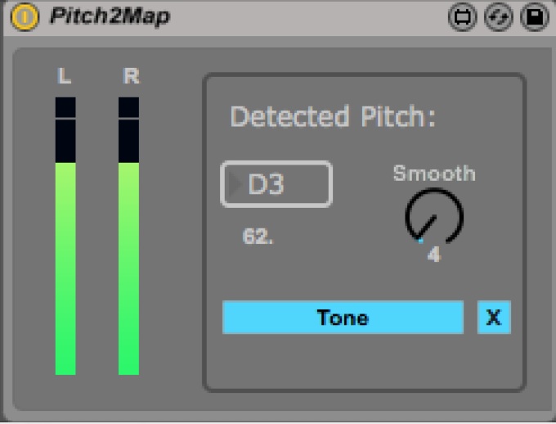Click the R channel label
Image resolution: width=556 pixels, height=424 pixels.
130,76
